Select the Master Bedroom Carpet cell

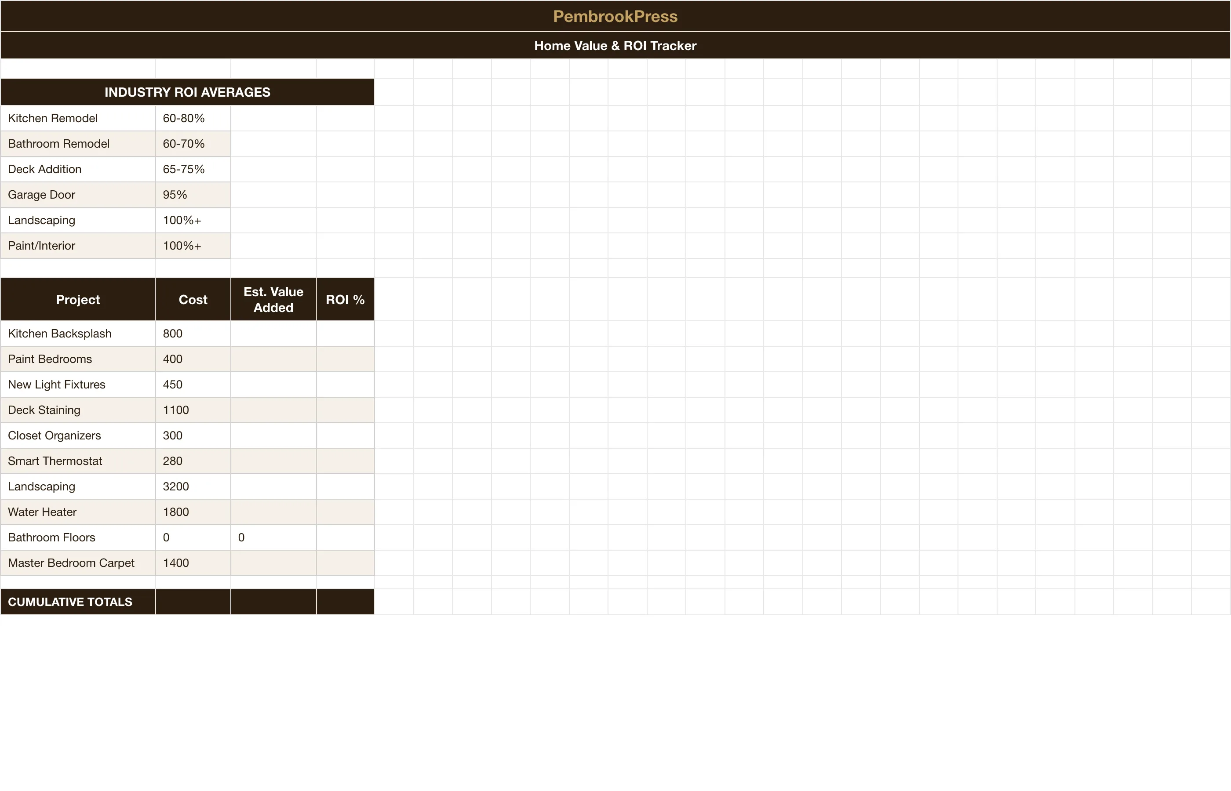click(78, 563)
